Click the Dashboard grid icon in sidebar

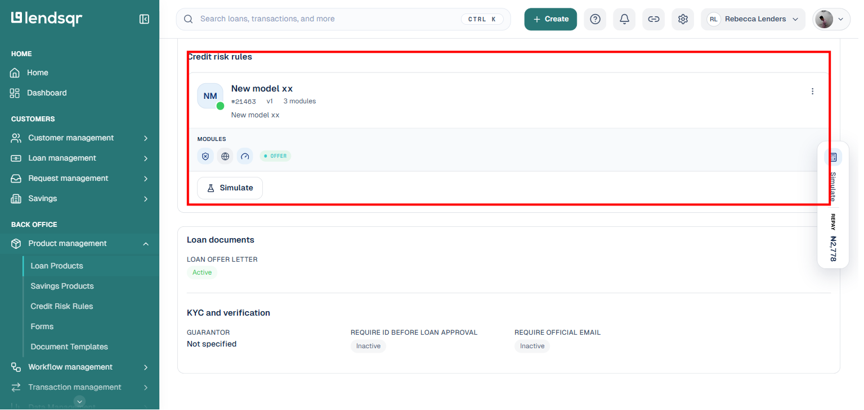click(x=15, y=93)
